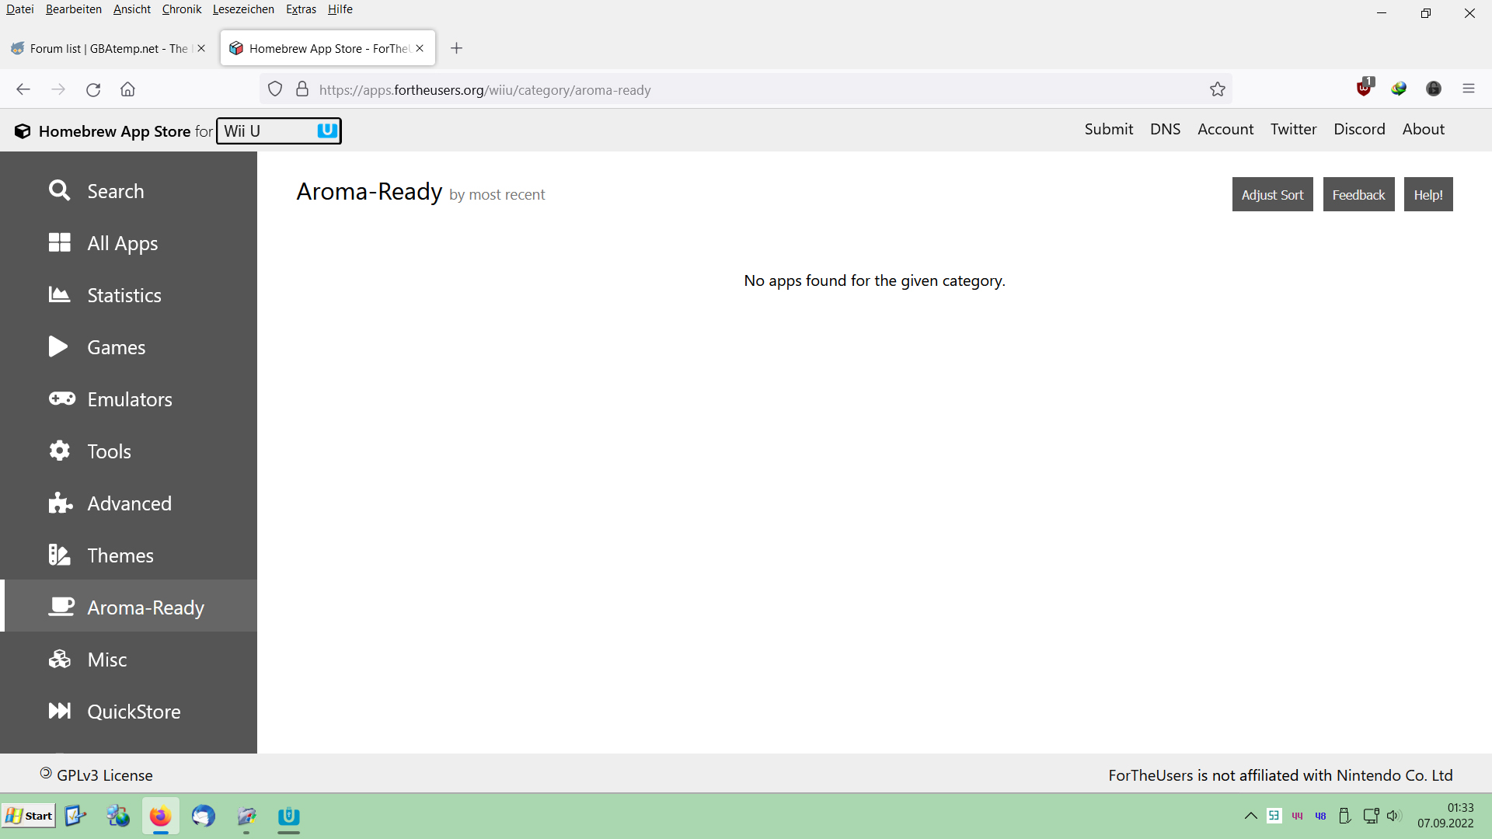Close the Homebrew App Store tab
Viewport: 1492px width, 839px height.
tap(420, 48)
